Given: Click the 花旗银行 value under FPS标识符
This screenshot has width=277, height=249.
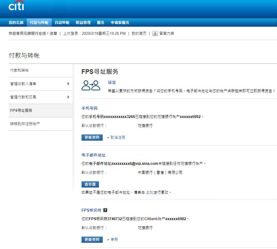Looking at the screenshot, I should (x=145, y=228).
